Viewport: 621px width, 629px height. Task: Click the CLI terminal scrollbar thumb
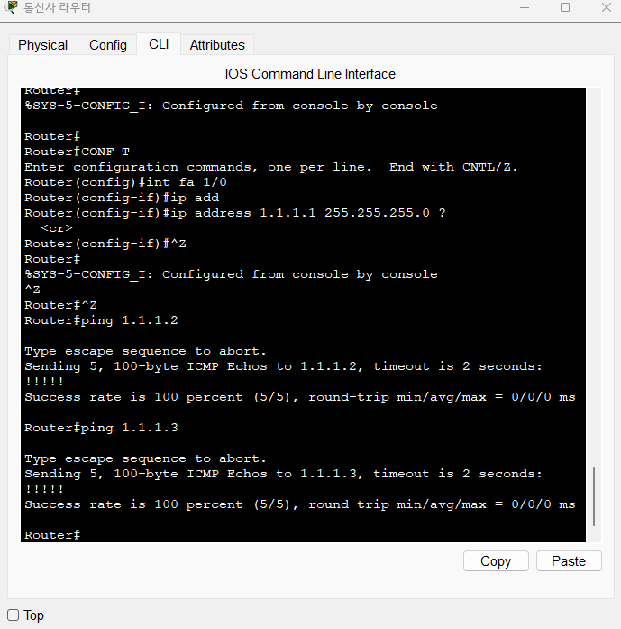pos(594,496)
